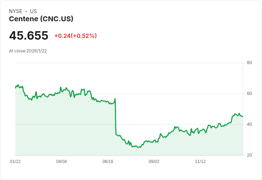Screen dimensions: 262x180
Task: Click the 04/04 x-axis date label
Action: pos(62,161)
